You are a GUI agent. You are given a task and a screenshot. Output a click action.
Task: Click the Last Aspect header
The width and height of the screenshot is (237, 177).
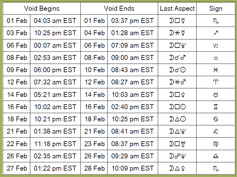coord(177,9)
